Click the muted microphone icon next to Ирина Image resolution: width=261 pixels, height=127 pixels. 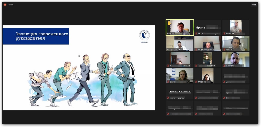pos(196,33)
